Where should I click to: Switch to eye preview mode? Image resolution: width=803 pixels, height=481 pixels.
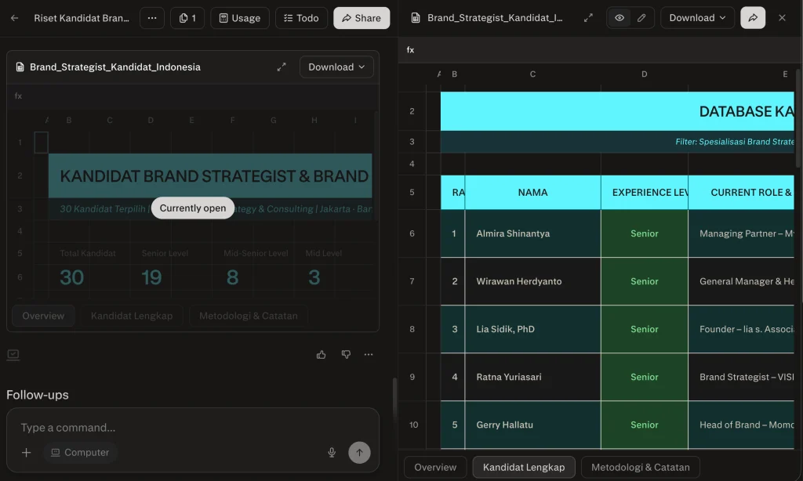click(x=620, y=18)
